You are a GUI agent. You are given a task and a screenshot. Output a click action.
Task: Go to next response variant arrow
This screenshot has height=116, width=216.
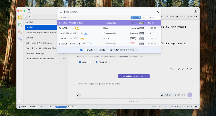(x=175, y=69)
